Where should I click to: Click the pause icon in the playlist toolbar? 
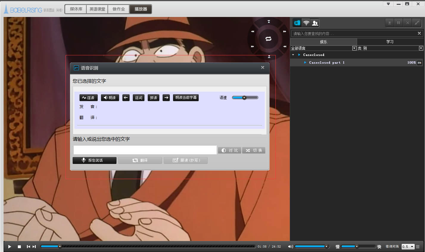(398, 23)
